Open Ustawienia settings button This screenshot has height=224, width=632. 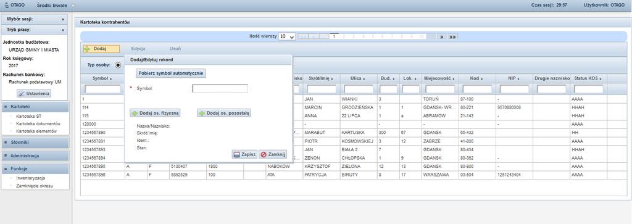coord(34,93)
